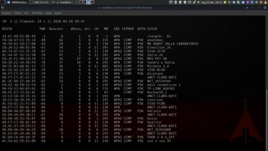This screenshot has height=151, width=268.
Task: Open the Terminal menu
Action: click(37, 13)
